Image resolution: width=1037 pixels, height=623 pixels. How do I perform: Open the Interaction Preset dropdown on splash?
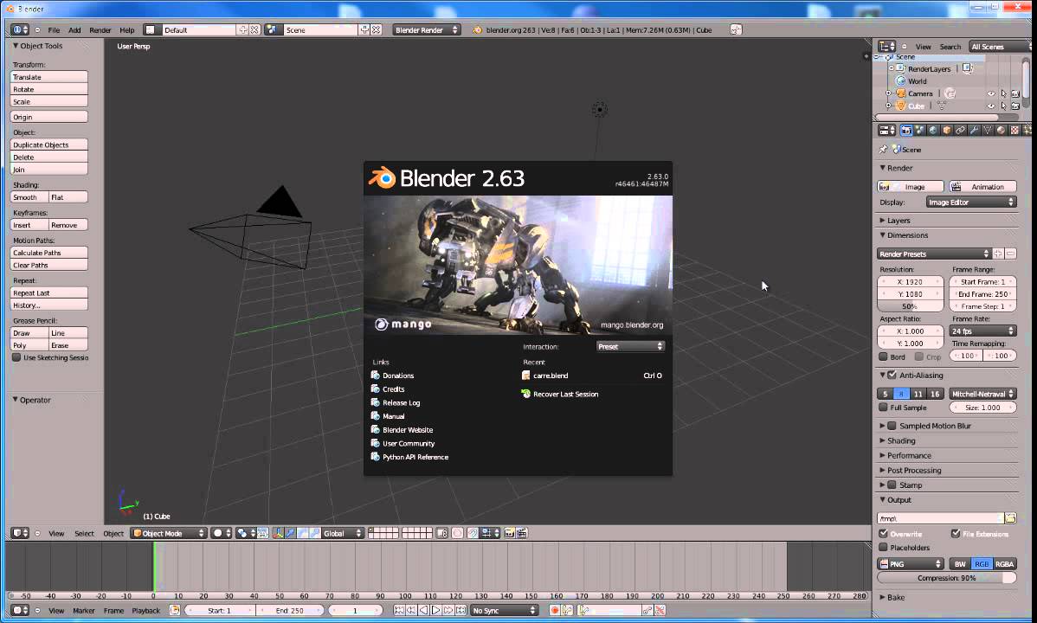click(629, 347)
